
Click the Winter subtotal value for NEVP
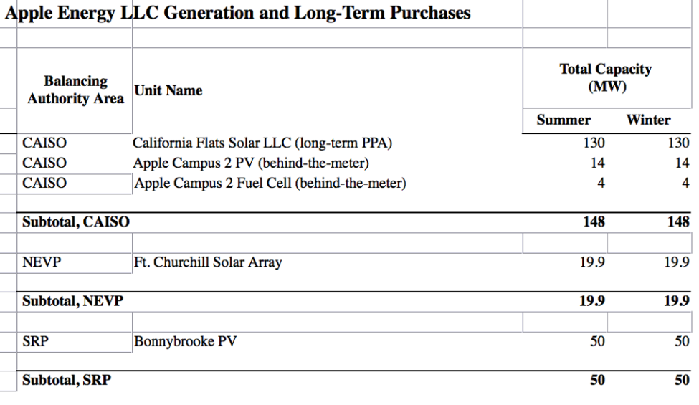point(677,301)
